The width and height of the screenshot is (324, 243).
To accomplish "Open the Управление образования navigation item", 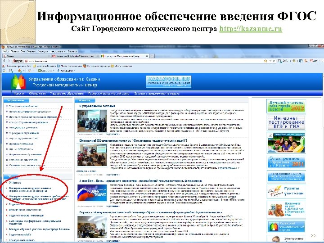I will 67,94.
